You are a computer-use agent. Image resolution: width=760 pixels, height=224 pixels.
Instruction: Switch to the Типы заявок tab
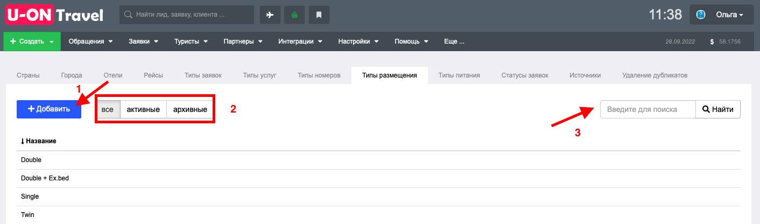click(203, 75)
